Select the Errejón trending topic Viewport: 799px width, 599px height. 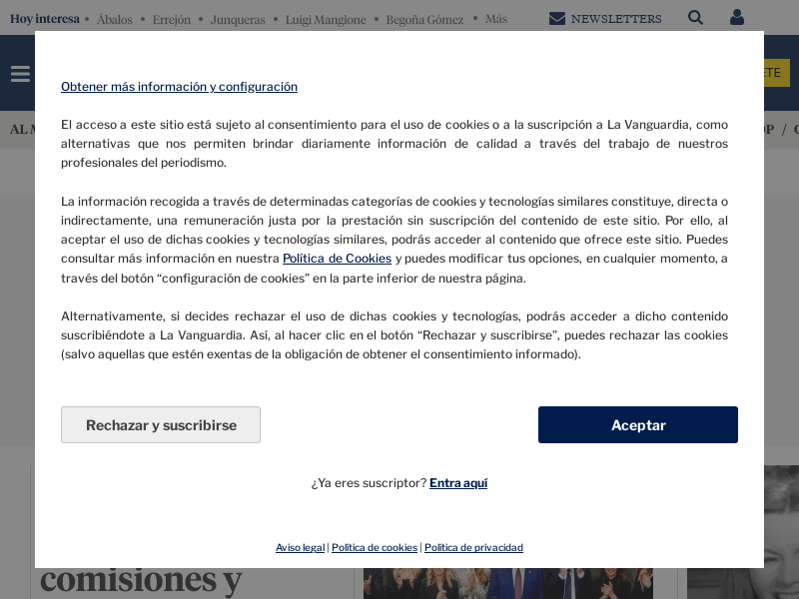click(171, 19)
